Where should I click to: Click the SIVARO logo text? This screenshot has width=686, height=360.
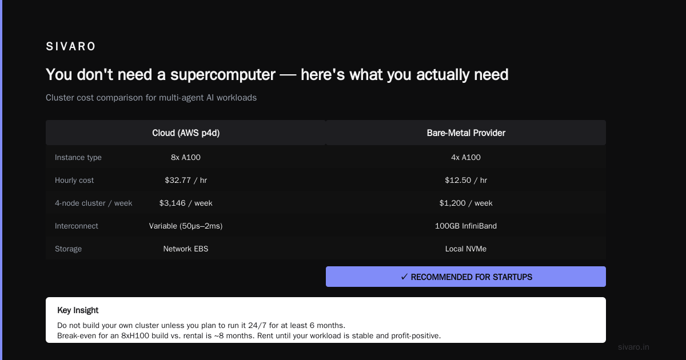[x=71, y=47]
